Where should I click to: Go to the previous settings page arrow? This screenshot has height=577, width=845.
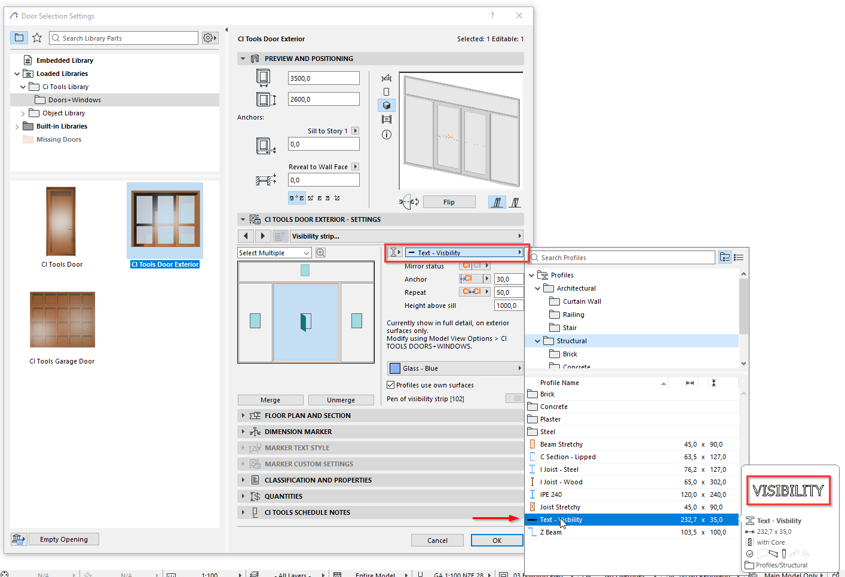point(246,236)
